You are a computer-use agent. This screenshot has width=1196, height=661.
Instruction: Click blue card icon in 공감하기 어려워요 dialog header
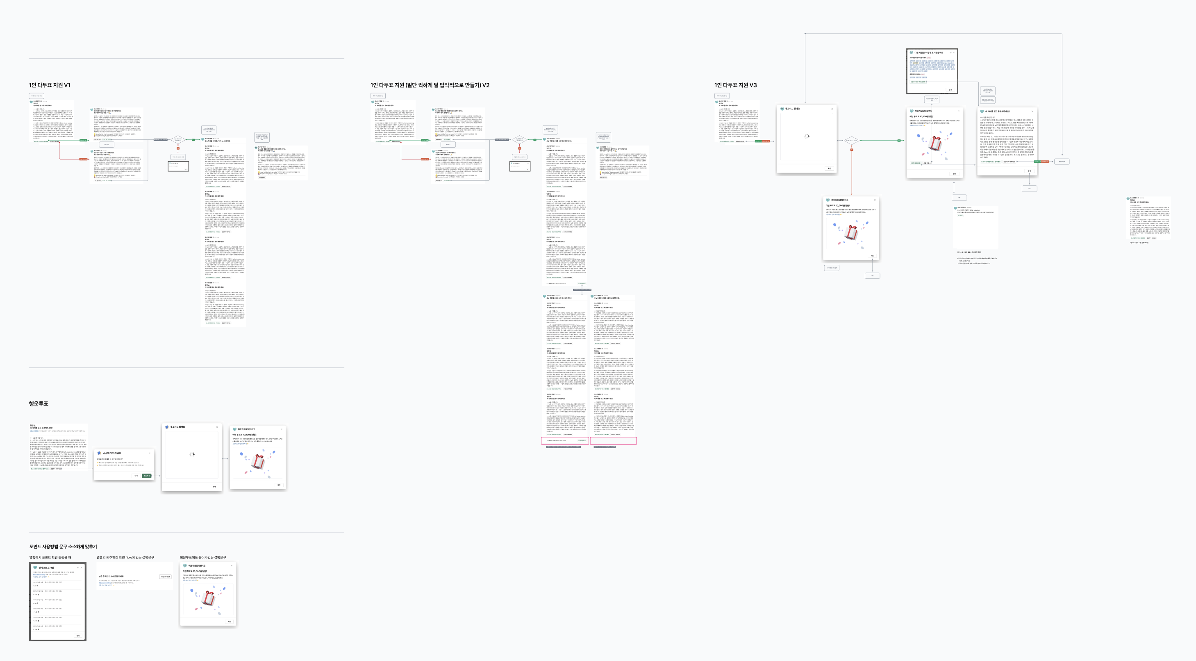click(99, 453)
